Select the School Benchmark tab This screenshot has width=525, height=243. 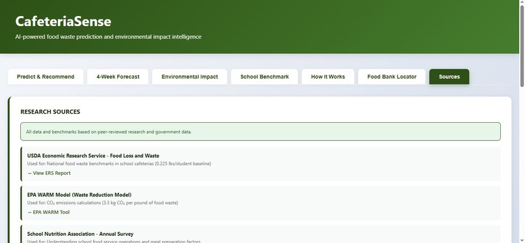point(264,77)
